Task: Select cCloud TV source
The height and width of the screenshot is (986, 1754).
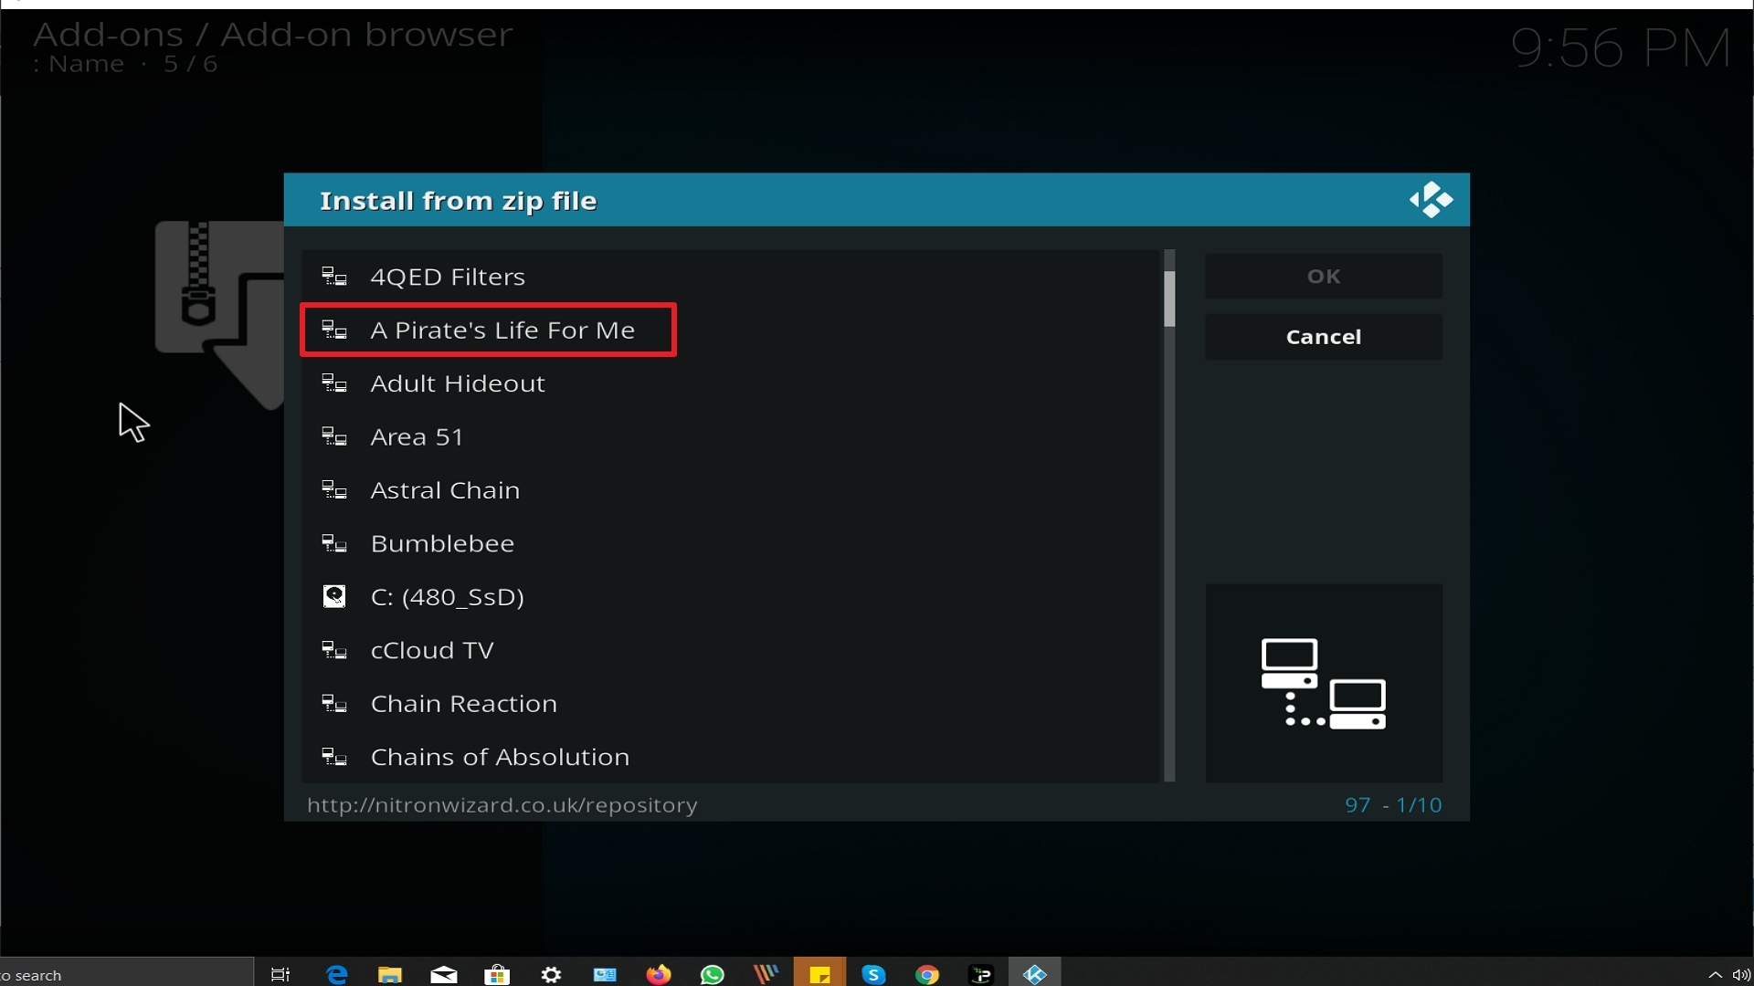Action: click(731, 650)
